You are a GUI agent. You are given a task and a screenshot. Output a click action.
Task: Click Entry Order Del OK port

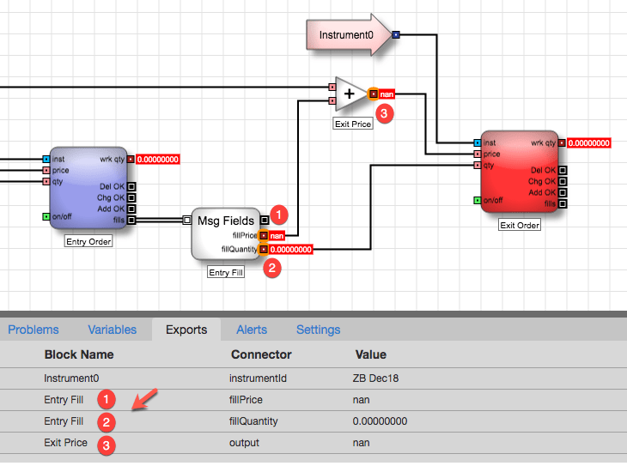pyautogui.click(x=131, y=186)
